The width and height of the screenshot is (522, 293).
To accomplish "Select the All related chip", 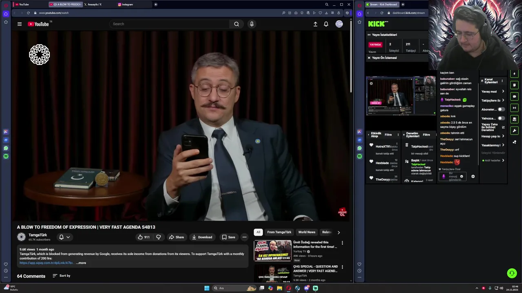I will [258, 232].
